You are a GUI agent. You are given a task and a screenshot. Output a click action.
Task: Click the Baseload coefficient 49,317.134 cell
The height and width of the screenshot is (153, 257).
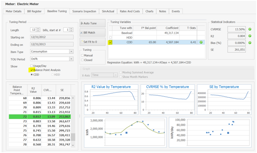168,33
